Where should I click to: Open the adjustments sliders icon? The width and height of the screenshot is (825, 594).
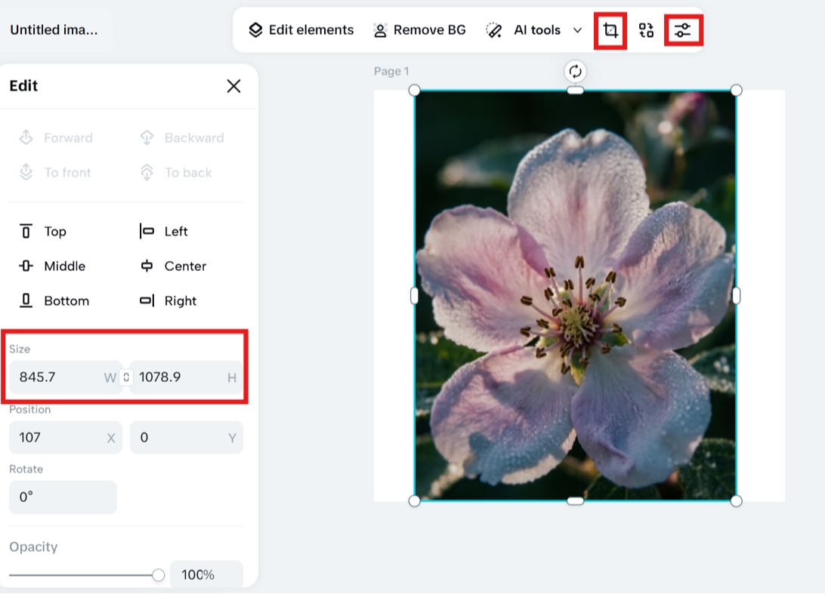[x=683, y=30]
